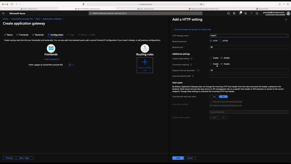Image resolution: width=291 pixels, height=164 pixels.
Task: Click Discard changes and go back link
Action: click(192, 30)
